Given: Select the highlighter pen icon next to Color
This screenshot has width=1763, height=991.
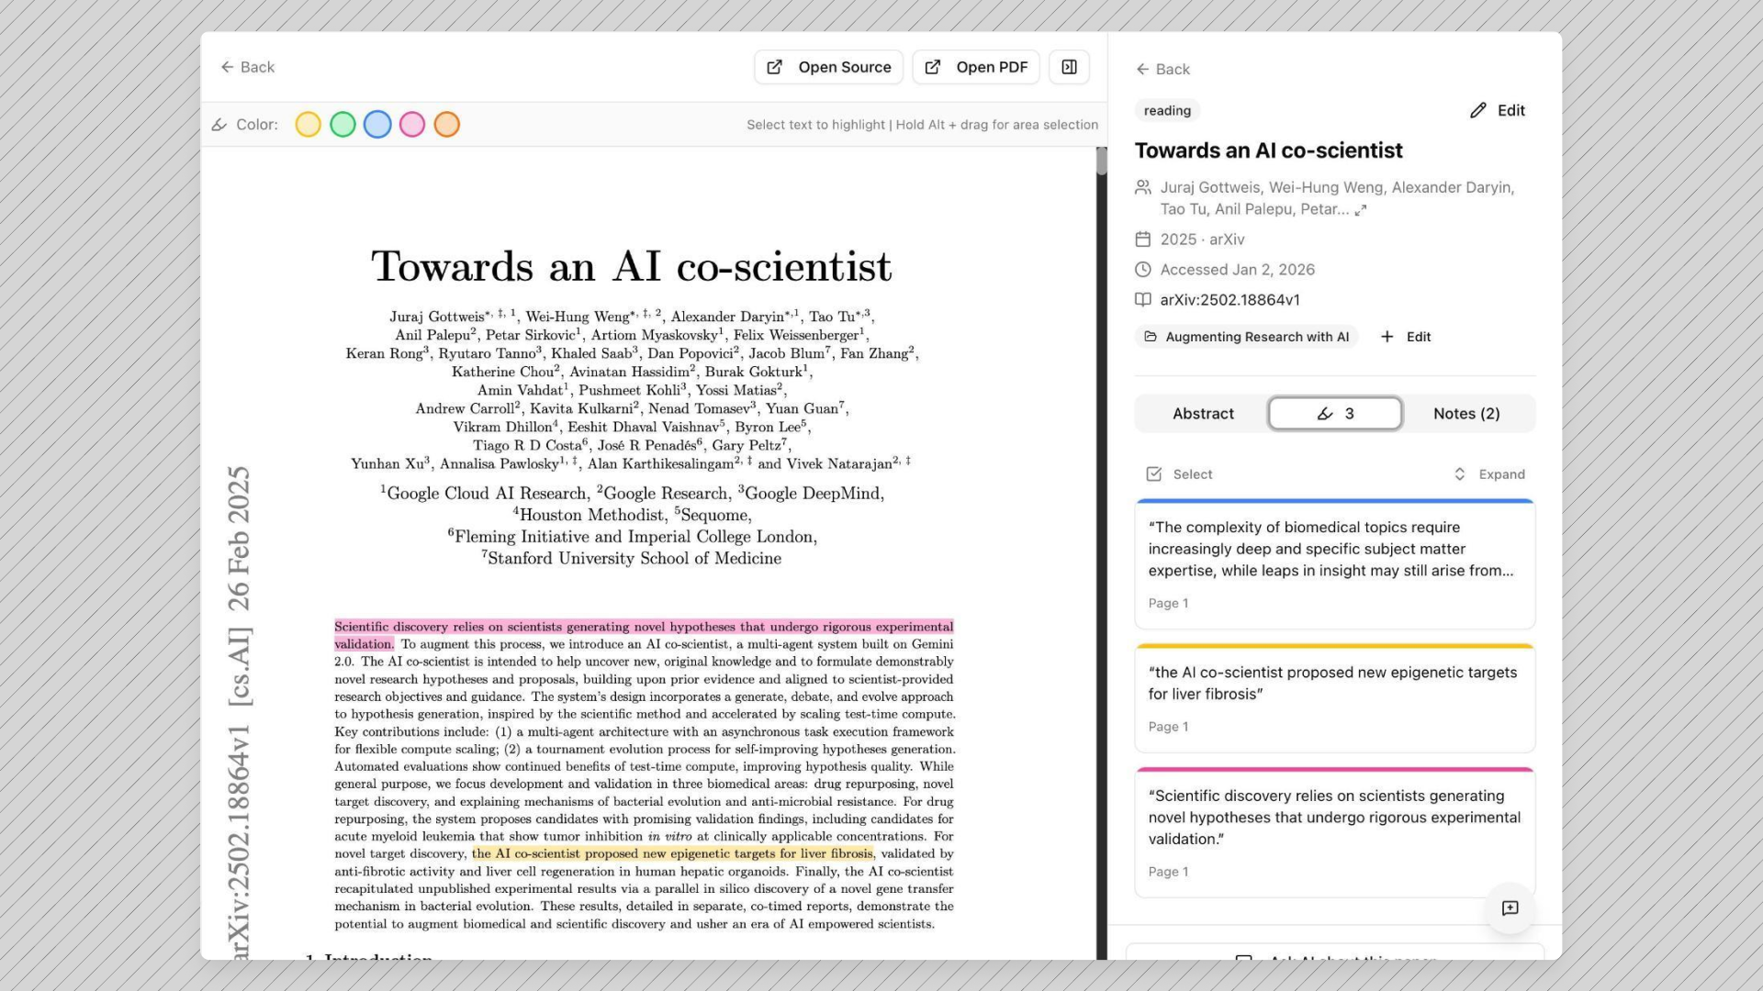Looking at the screenshot, I should pos(219,124).
